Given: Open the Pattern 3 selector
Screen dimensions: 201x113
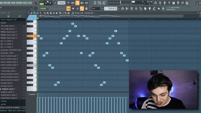Looking at the screenshot, I should point(111,8).
